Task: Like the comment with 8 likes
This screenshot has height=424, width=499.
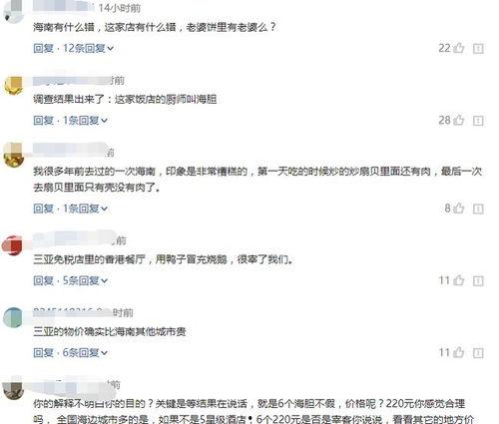Action: tap(459, 209)
